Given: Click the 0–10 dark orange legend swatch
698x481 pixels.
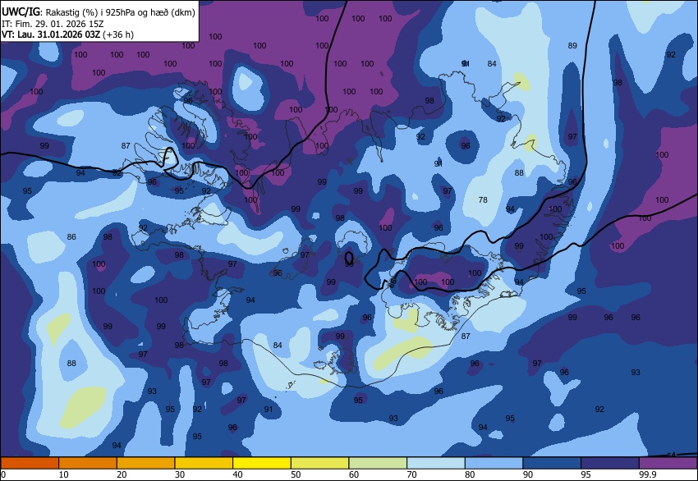Looking at the screenshot, I should (x=30, y=463).
